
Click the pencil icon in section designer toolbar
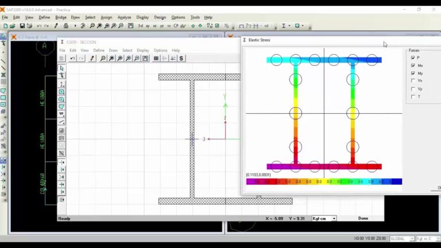92,59
